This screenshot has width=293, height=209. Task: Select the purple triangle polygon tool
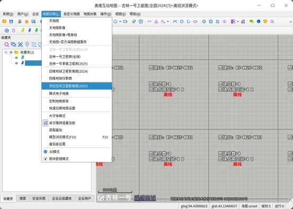click(x=156, y=22)
